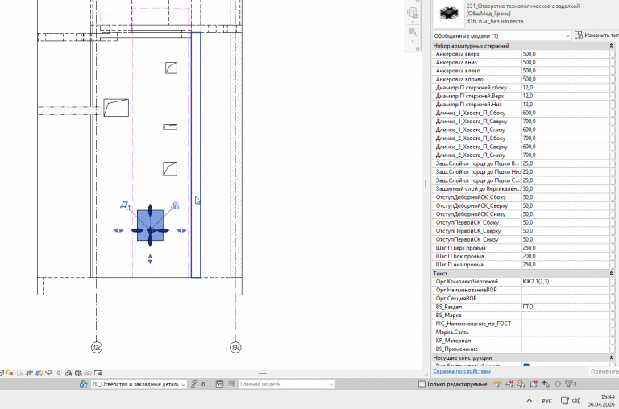Image resolution: width=619 pixels, height=409 pixels.
Task: Click Editing Requests icon
Action: (x=193, y=384)
